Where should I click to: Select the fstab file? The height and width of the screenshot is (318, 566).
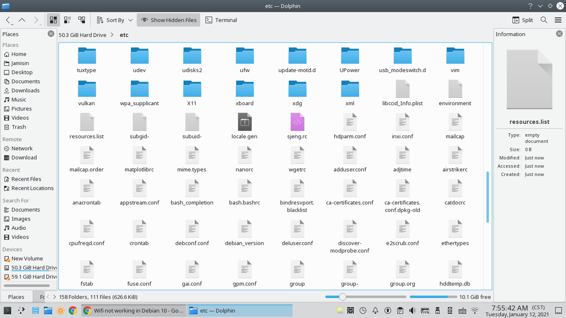(x=87, y=274)
